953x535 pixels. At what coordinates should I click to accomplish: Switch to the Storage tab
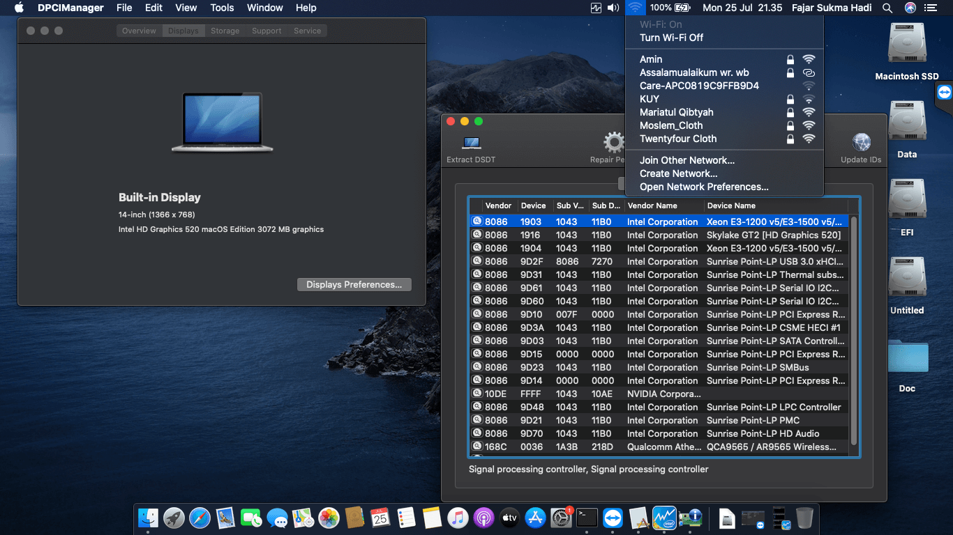225,31
